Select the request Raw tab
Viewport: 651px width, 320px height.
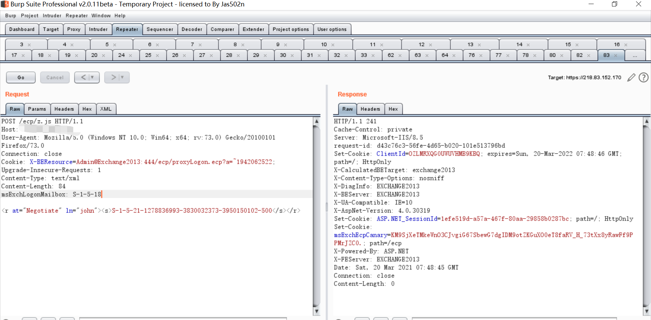15,109
